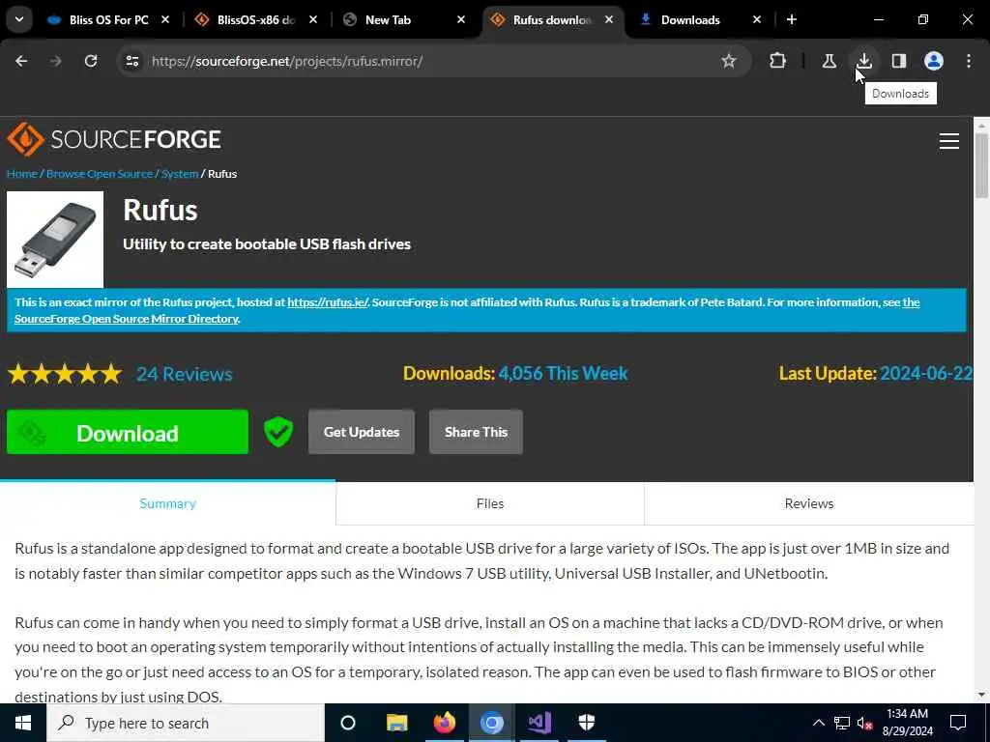Open the tab search dropdown arrow
This screenshot has height=742, width=990.
(x=19, y=19)
